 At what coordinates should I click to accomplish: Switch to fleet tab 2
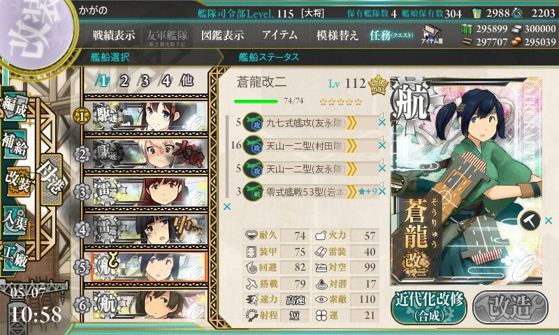tap(124, 81)
